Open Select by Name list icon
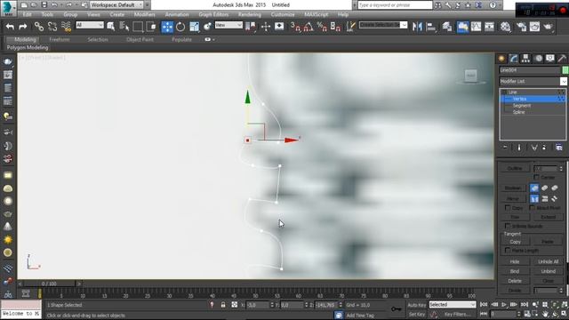The width and height of the screenshot is (569, 320). point(124,27)
